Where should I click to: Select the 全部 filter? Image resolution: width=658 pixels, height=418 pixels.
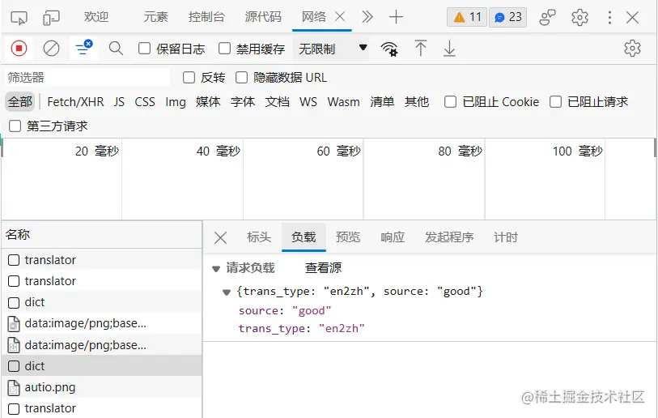tap(19, 102)
